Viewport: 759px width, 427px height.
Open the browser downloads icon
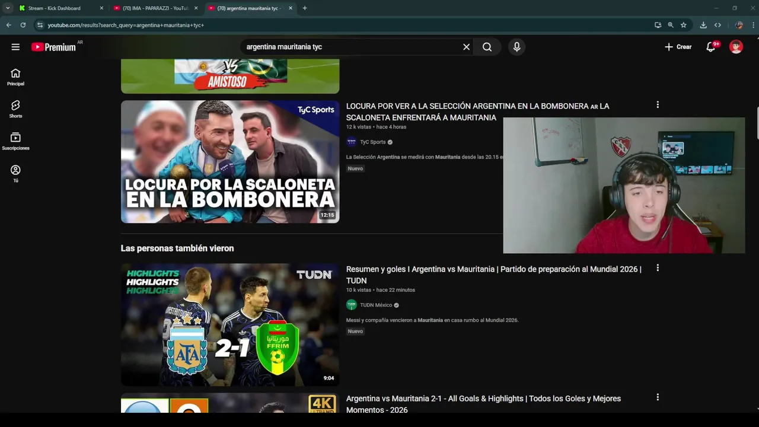(703, 25)
